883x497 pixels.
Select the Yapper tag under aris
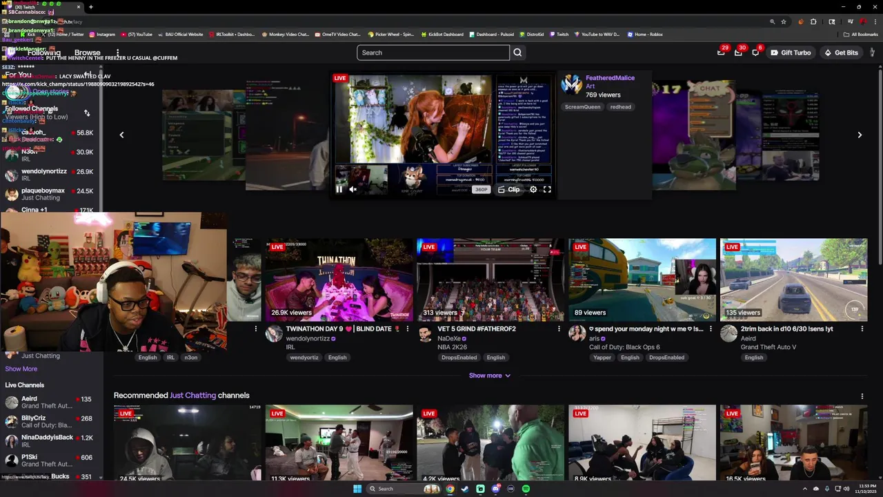tap(602, 358)
